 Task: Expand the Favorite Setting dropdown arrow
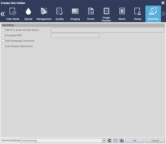pos(104,140)
